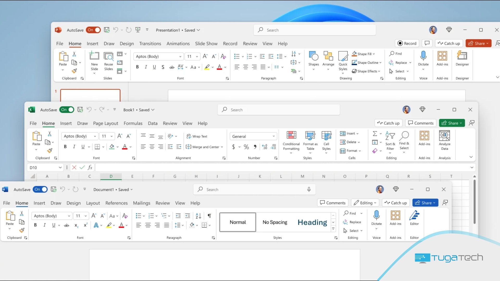Click Comments button in Excel
The height and width of the screenshot is (281, 500).
point(421,123)
